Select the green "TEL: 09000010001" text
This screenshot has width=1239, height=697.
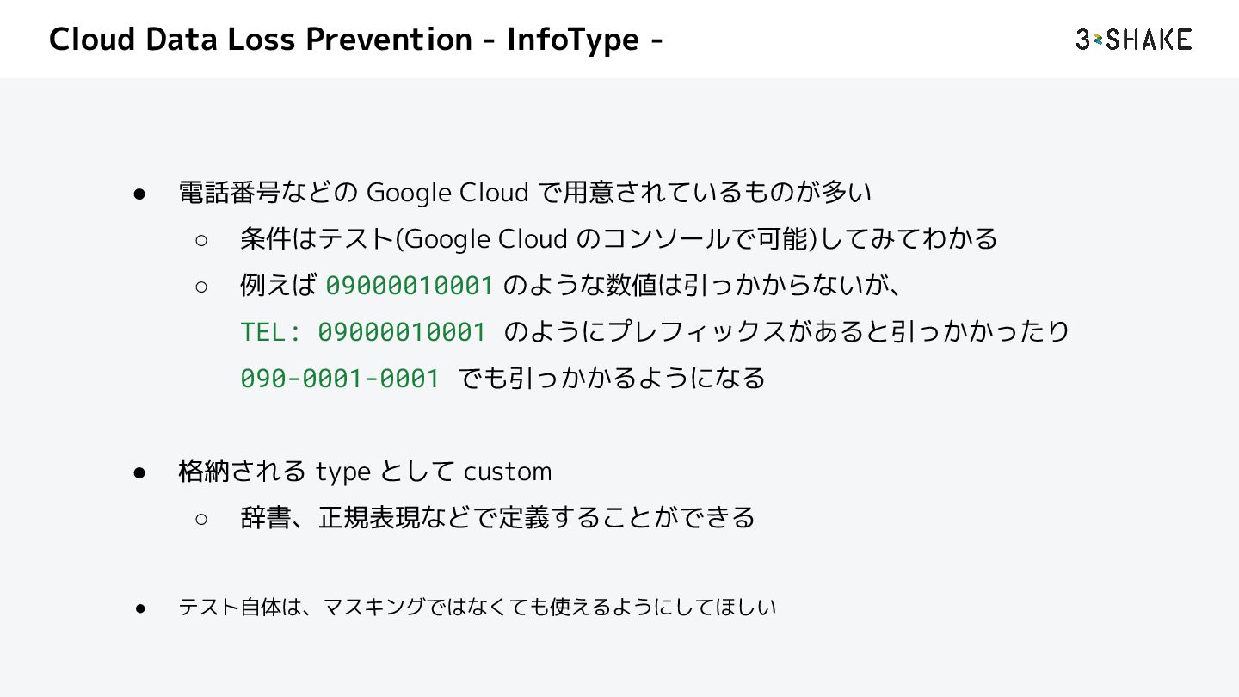[363, 332]
